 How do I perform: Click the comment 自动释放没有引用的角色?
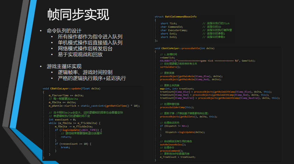click(176, 141)
